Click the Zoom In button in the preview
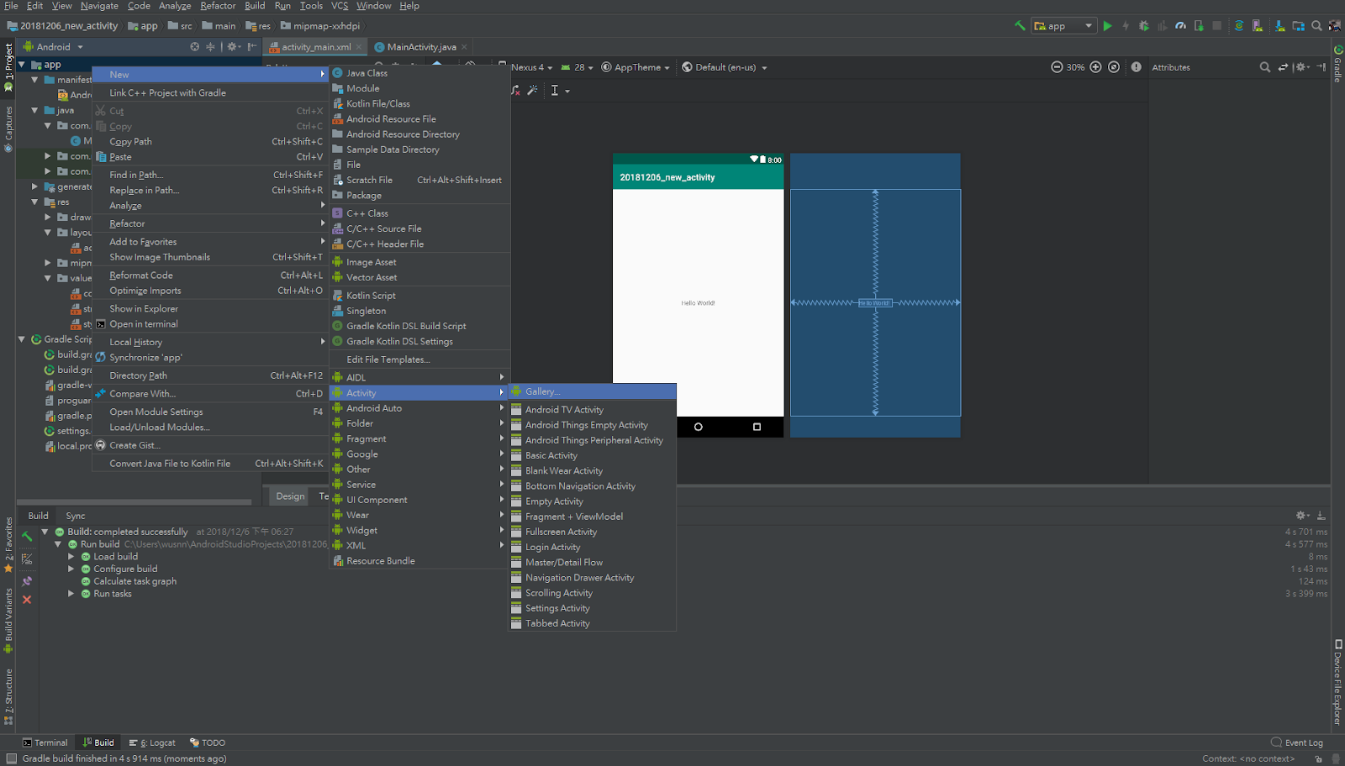Viewport: 1345px width, 766px height. [x=1095, y=67]
